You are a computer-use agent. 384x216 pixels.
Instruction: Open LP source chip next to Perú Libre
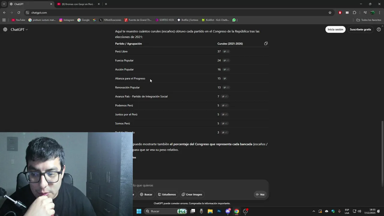(226, 52)
